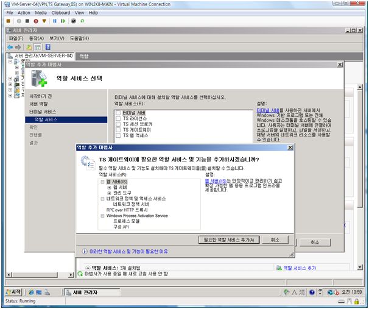Click 필요한 역할 서비스 추가(A) button

click(229, 240)
